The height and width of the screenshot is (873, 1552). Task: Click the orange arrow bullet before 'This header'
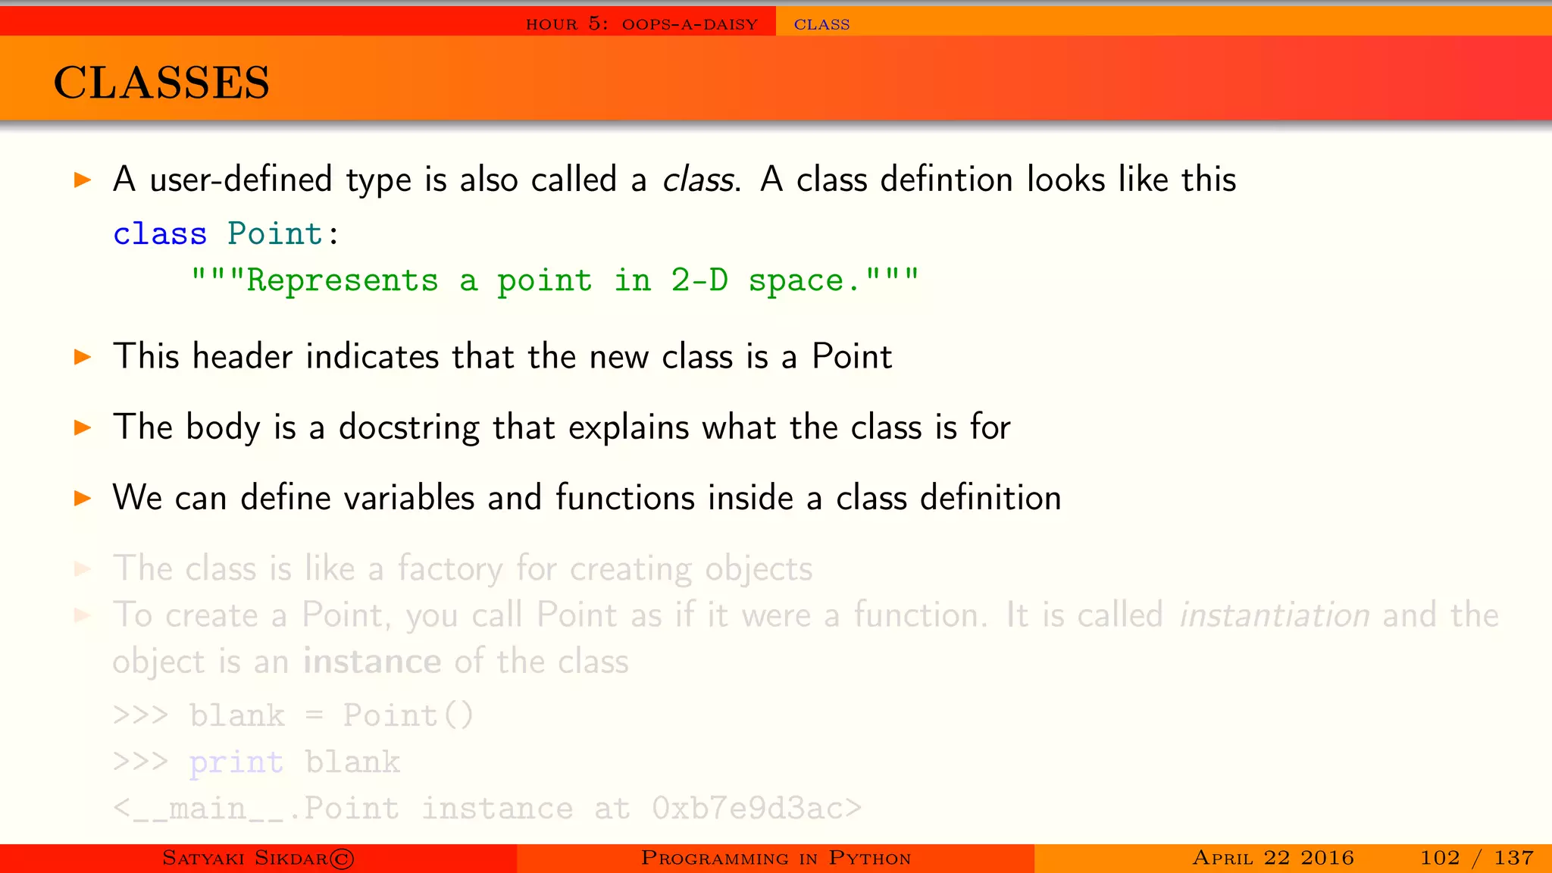[x=83, y=357]
